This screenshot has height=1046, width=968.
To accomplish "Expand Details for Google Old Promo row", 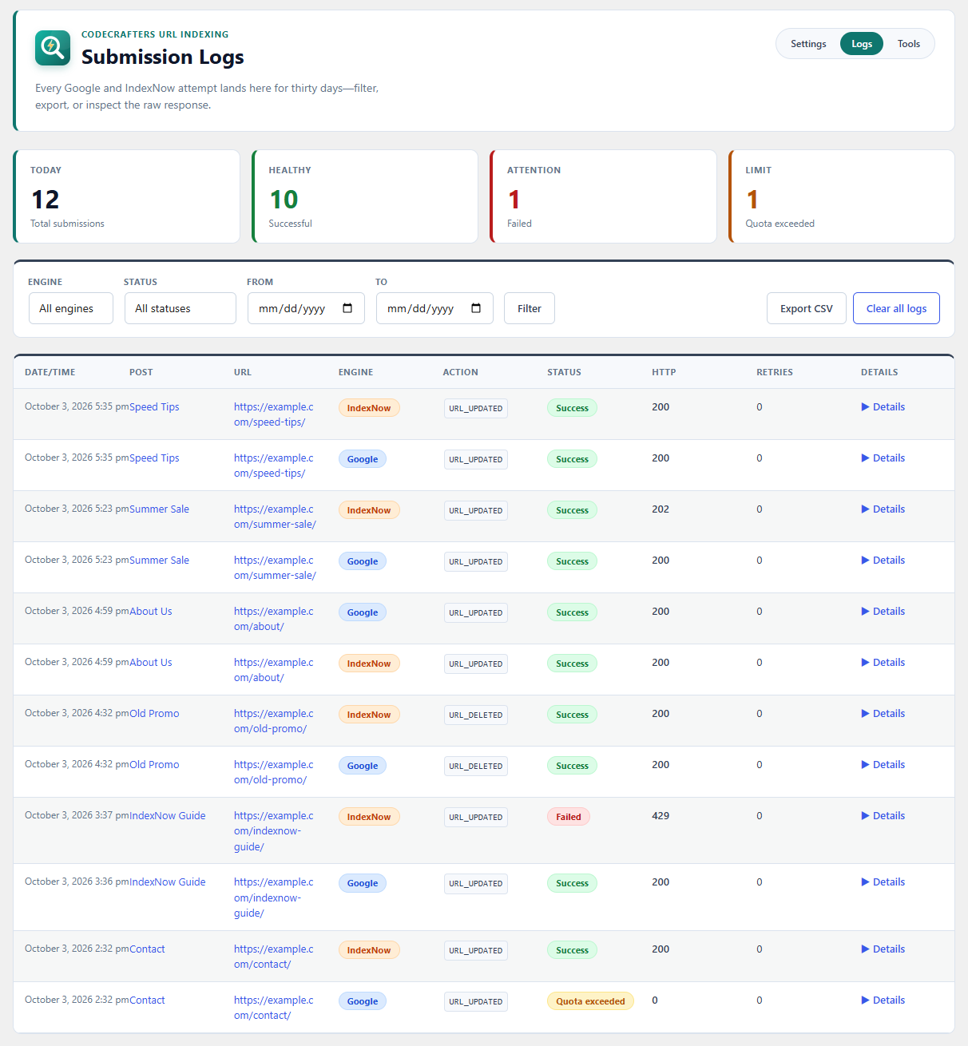I will pos(883,764).
